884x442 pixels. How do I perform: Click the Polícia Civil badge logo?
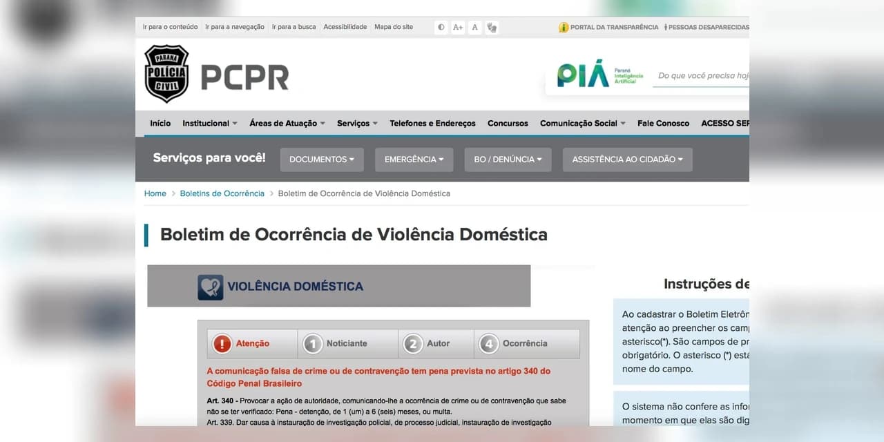click(166, 74)
